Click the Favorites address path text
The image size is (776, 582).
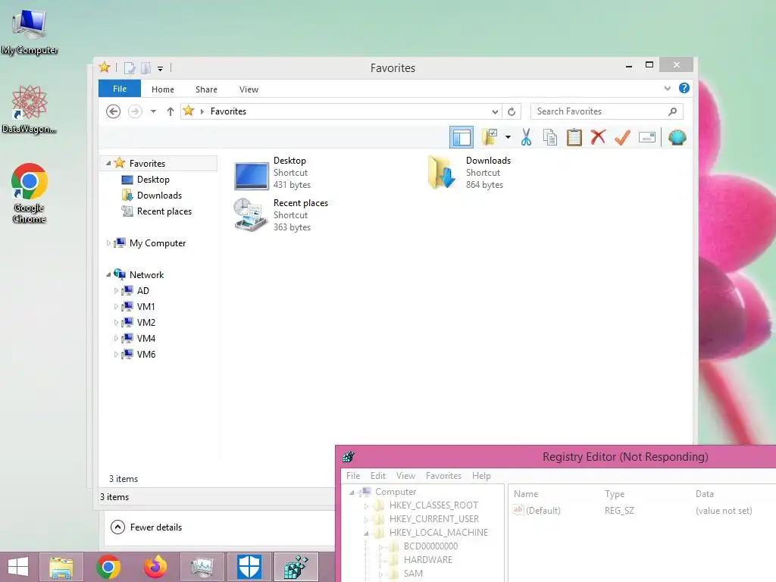[x=228, y=111]
